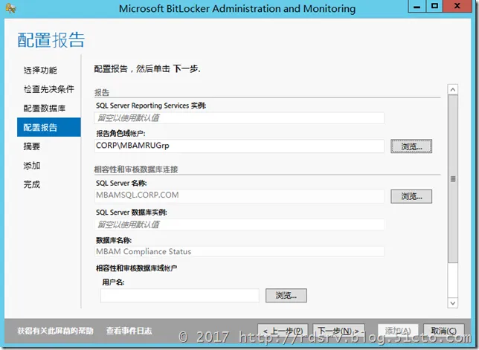This screenshot has width=479, height=350.
Task: Click the 下一步(N) button
Action: point(338,331)
